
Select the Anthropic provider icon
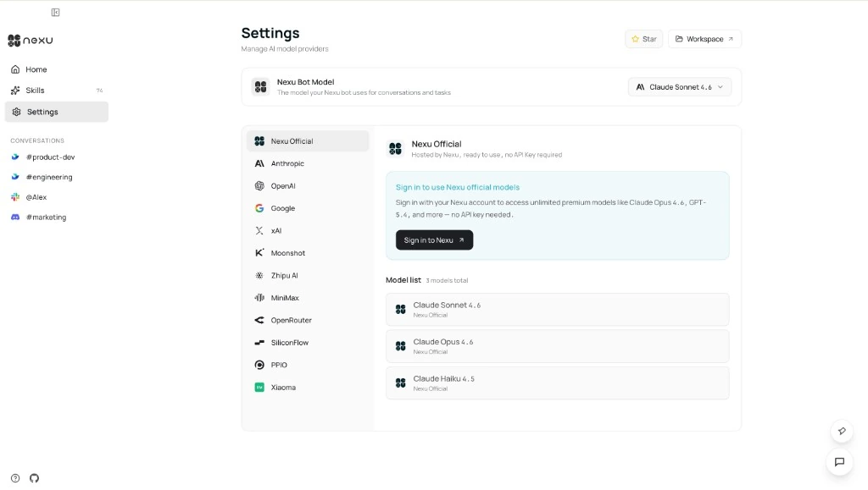[x=263, y=162]
